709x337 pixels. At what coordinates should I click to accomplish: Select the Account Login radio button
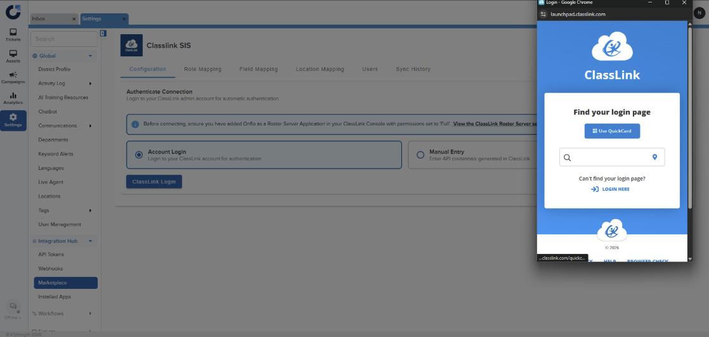click(x=138, y=155)
